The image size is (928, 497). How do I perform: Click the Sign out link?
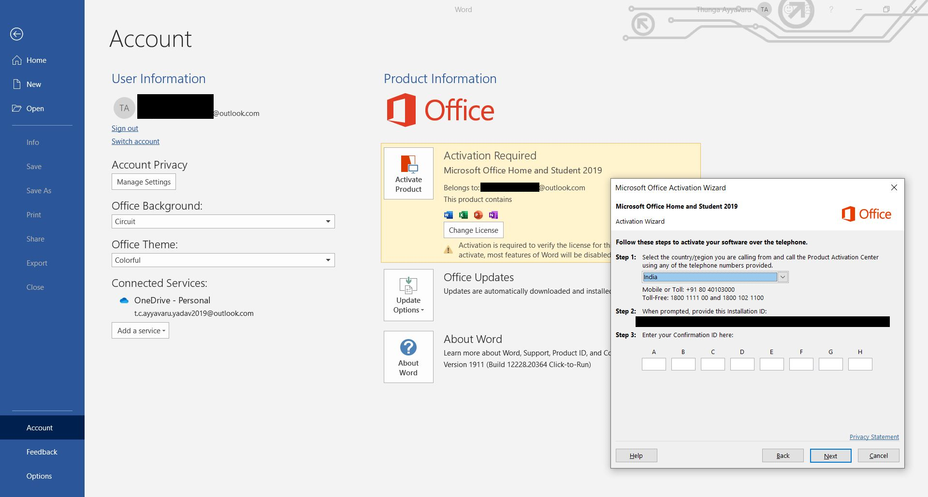125,128
